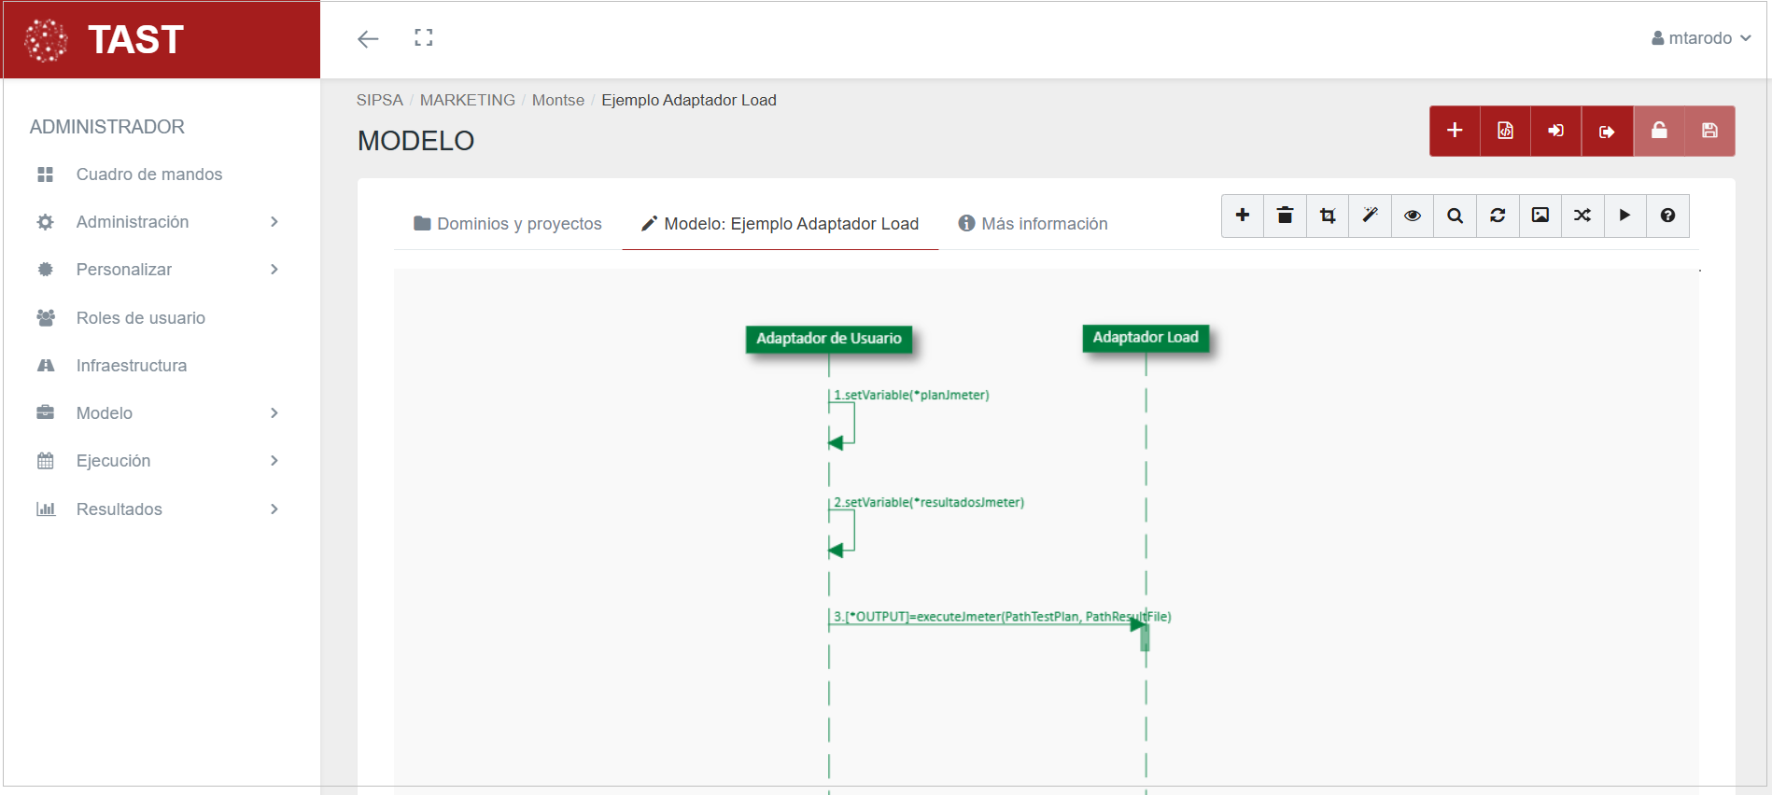The image size is (1772, 795).
Task: Click the trash delete icon in diagram toolbar
Action: [x=1285, y=216]
